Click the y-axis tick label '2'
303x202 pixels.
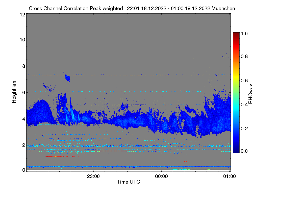click(23, 145)
